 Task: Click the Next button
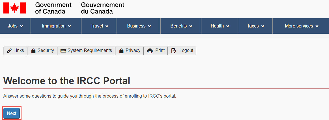(12, 113)
